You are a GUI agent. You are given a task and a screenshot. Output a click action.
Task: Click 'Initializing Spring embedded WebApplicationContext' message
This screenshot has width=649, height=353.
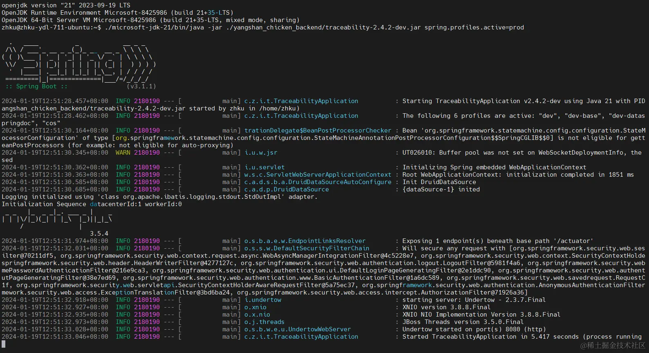pyautogui.click(x=495, y=167)
